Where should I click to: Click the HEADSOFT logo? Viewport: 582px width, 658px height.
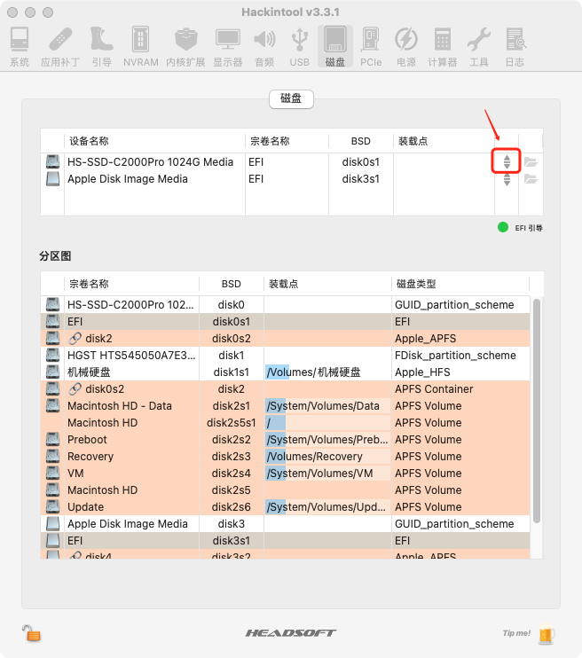click(291, 633)
